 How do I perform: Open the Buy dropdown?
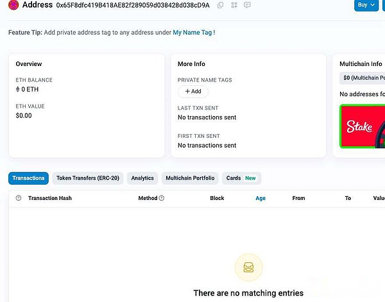(366, 5)
